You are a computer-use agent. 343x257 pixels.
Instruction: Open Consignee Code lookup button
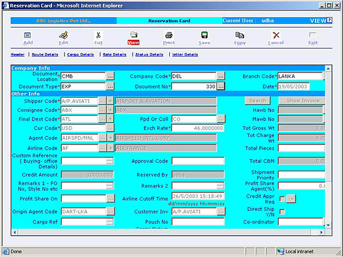click(102, 110)
